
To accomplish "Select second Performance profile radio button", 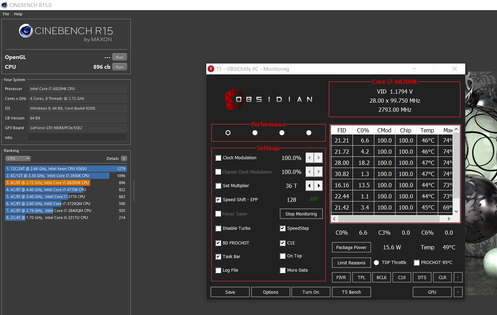I will coord(255,133).
